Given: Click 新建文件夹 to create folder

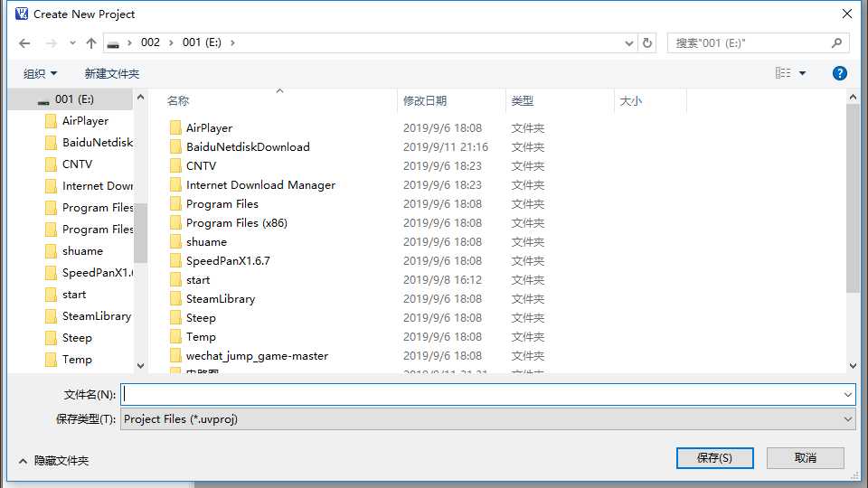Looking at the screenshot, I should tap(112, 73).
